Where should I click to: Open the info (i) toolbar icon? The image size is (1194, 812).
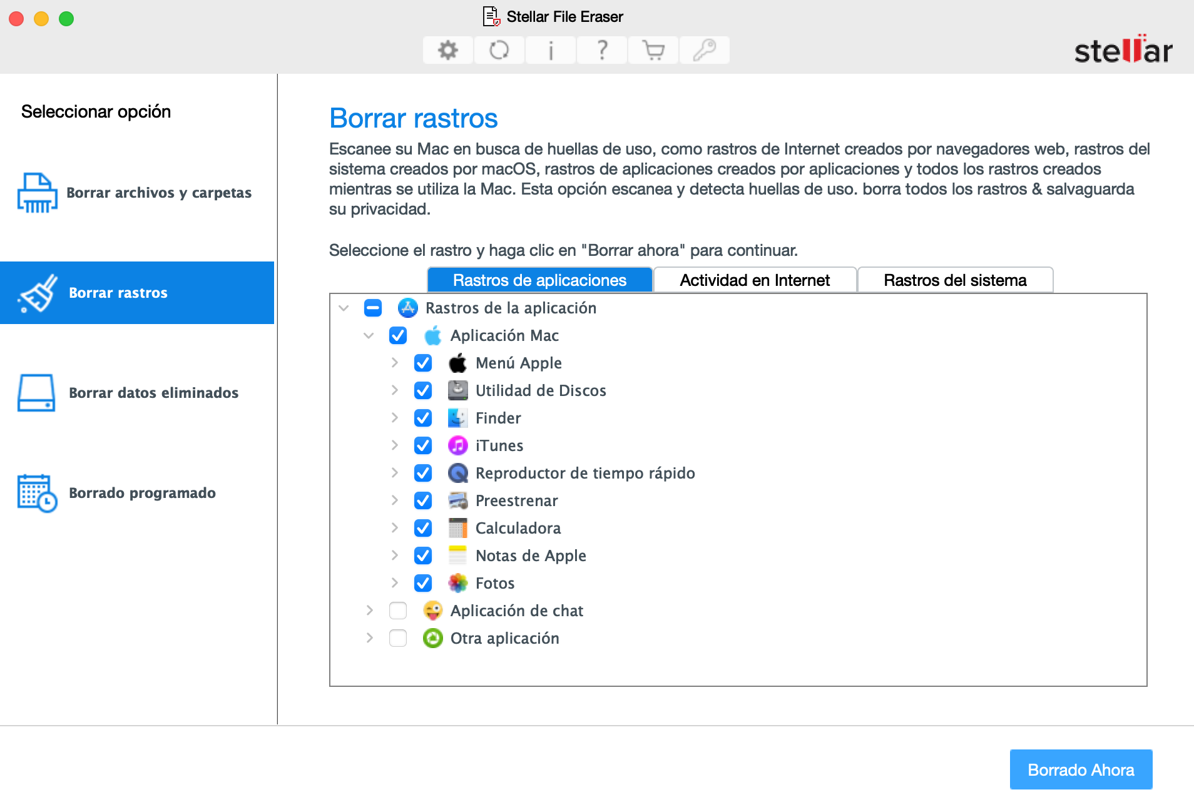(551, 50)
